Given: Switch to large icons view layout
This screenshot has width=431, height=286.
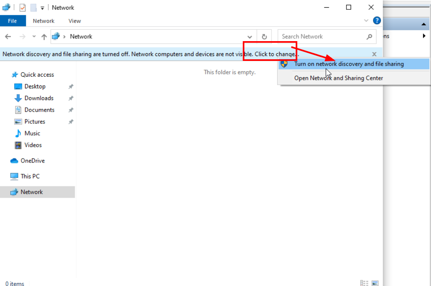Looking at the screenshot, I should (375, 283).
